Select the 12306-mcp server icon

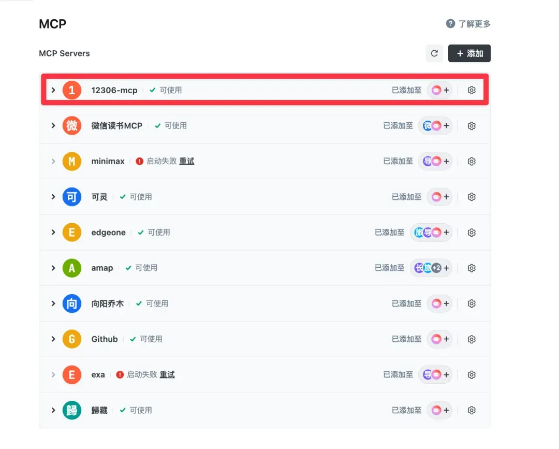pyautogui.click(x=71, y=90)
